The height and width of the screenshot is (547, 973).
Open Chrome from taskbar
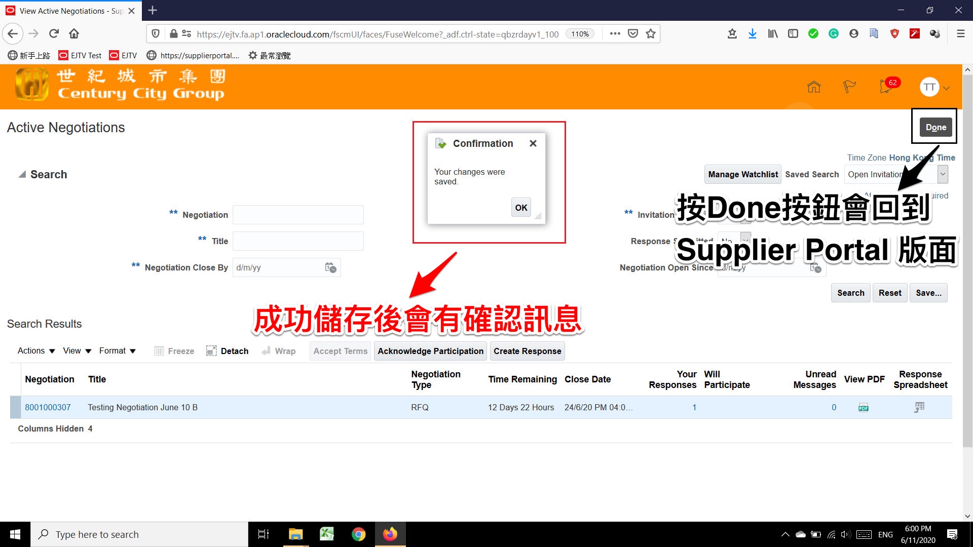pos(358,534)
